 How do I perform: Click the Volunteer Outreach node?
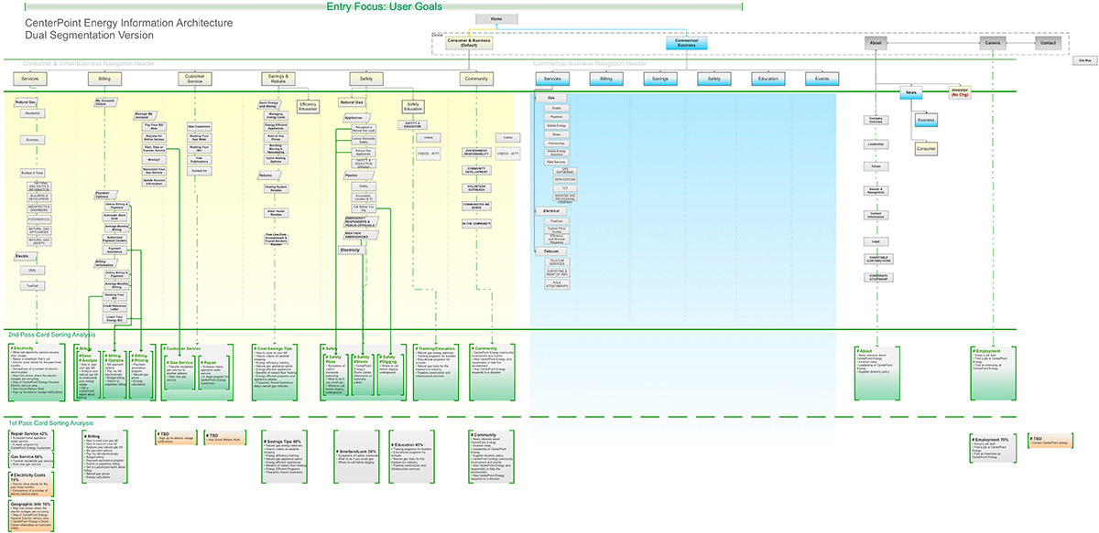pos(476,187)
